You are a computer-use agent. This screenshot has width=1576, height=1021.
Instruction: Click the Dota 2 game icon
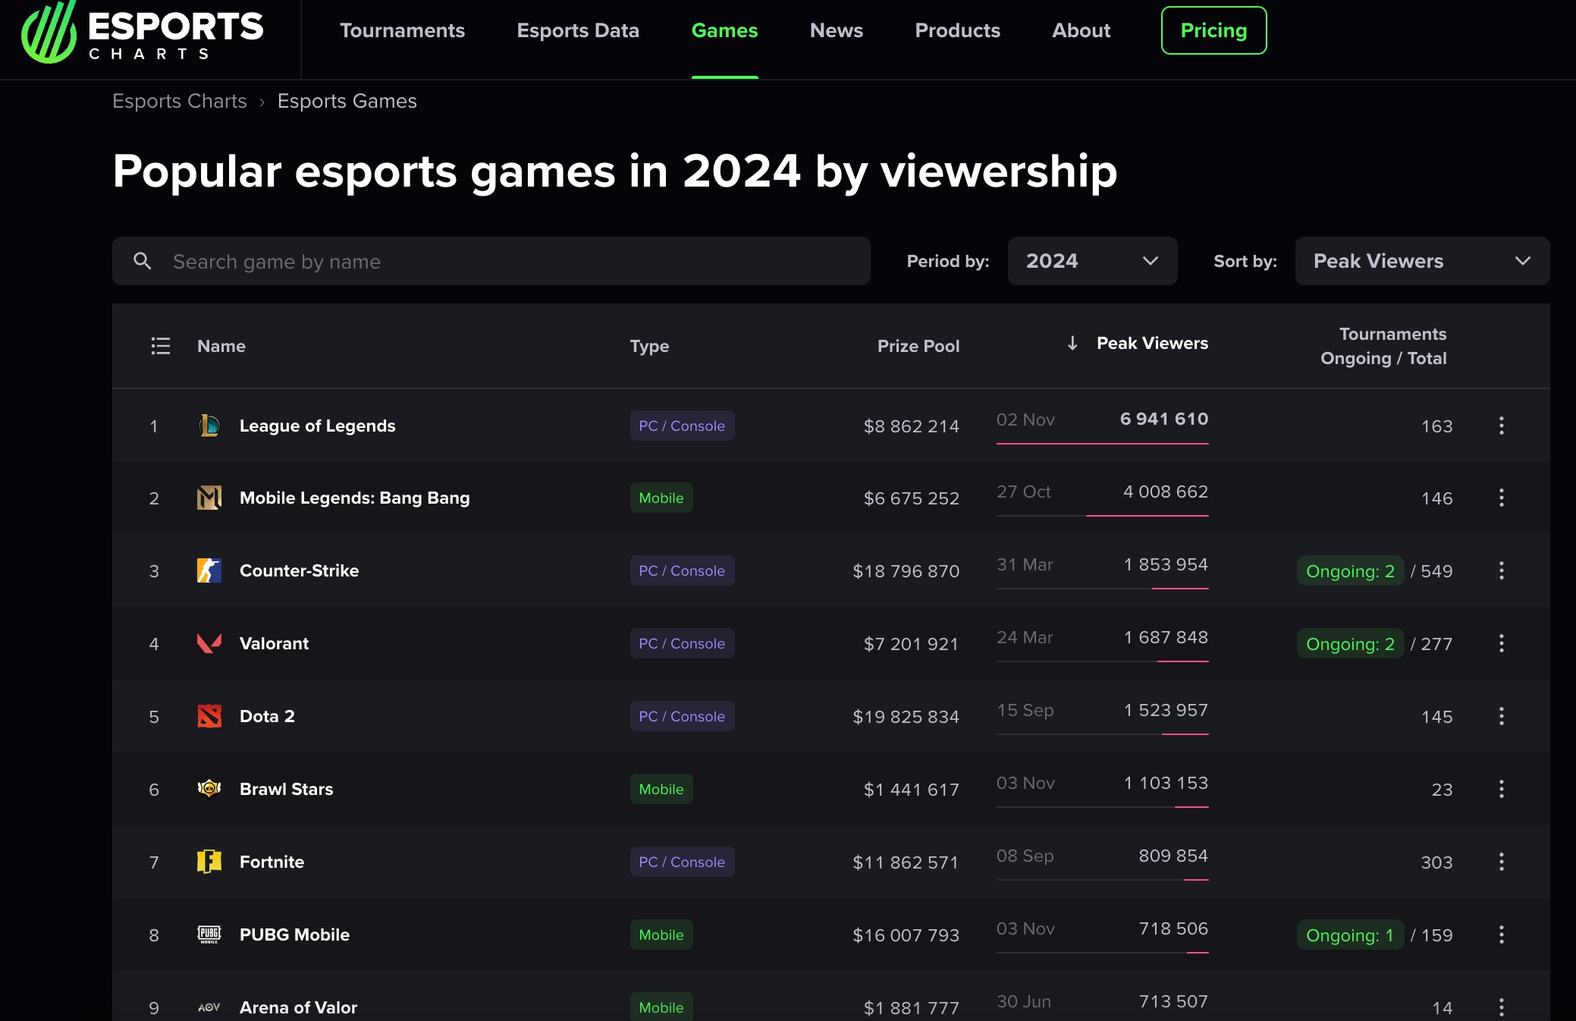[x=209, y=716]
